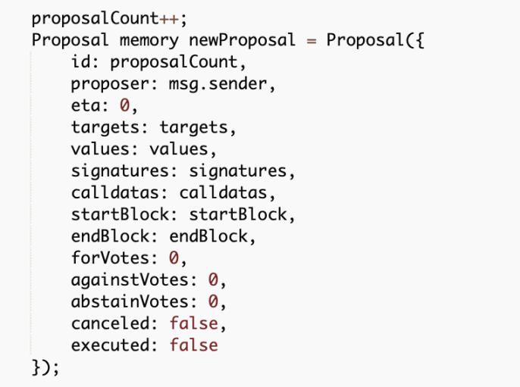Click the false value after canceled
The height and width of the screenshot is (387, 520).
[x=194, y=323]
